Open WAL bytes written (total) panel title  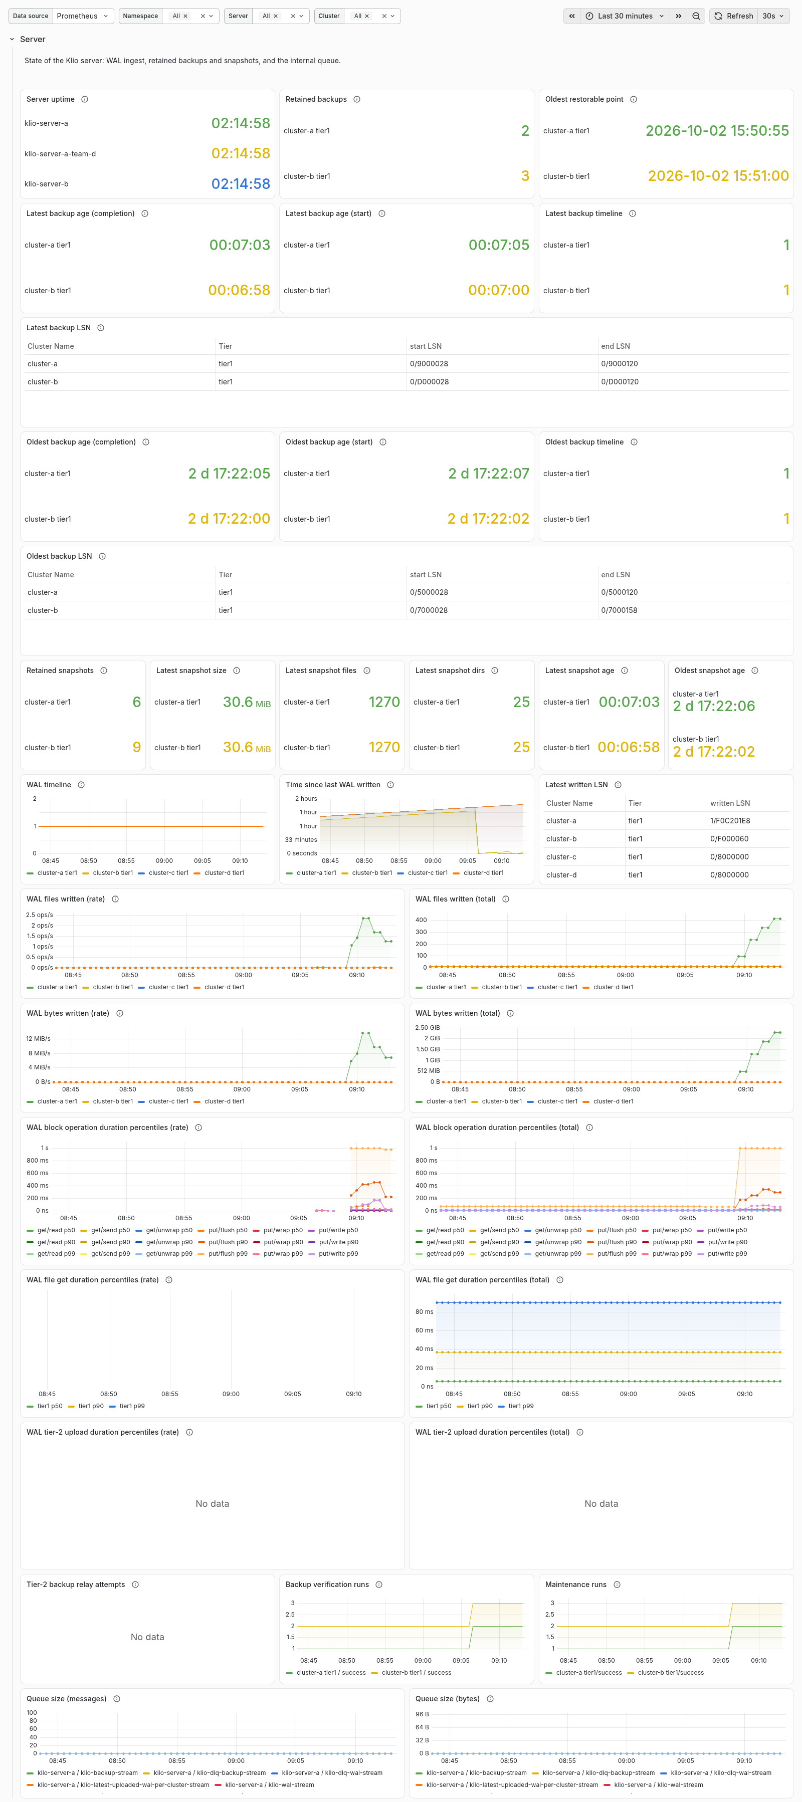coord(458,1013)
